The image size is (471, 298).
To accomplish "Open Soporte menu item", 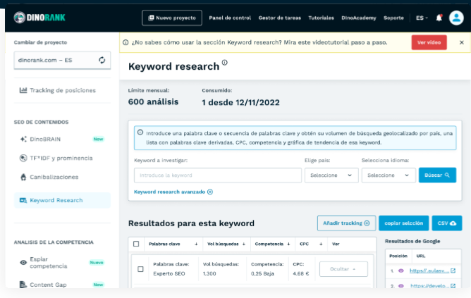I will pos(393,18).
